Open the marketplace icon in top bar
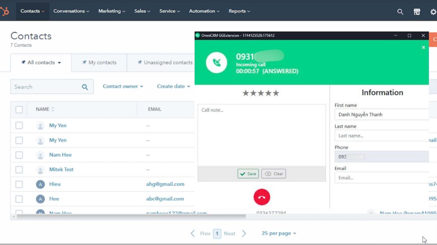The image size is (437, 245). 417,11
